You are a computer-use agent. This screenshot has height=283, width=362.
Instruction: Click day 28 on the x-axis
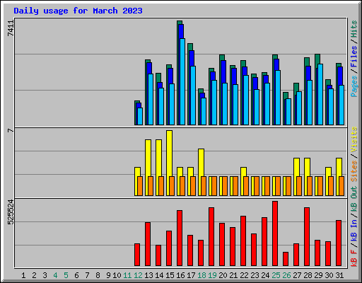pyautogui.click(x=308, y=275)
